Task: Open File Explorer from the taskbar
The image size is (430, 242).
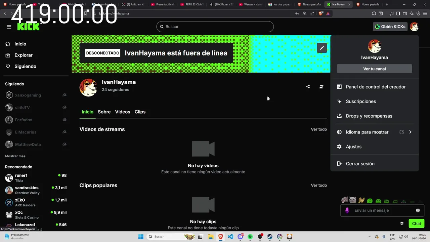Action: (x=211, y=237)
